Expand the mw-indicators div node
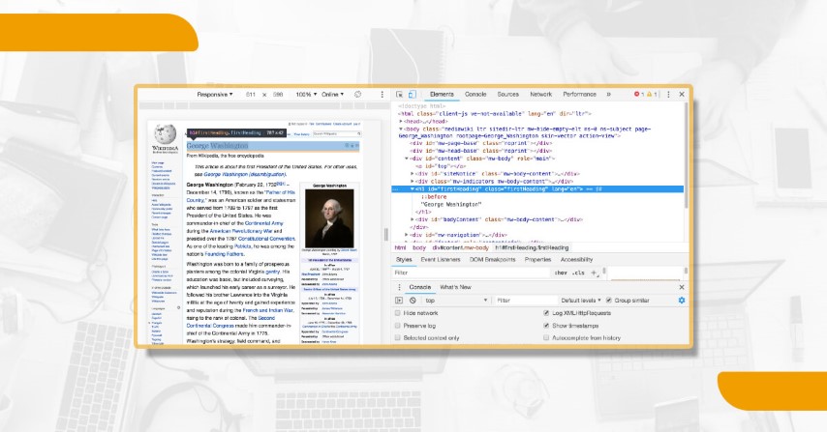This screenshot has width=827, height=432. (413, 182)
